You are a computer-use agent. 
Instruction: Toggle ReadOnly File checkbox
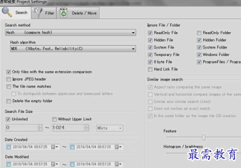click(150, 33)
